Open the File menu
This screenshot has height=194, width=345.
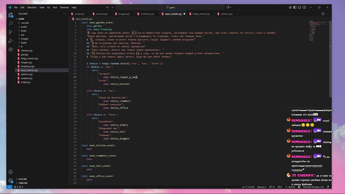tap(16, 7)
